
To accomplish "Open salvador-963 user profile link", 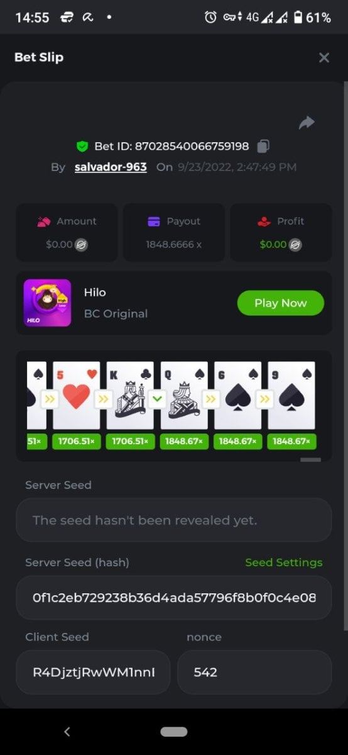I will 111,167.
